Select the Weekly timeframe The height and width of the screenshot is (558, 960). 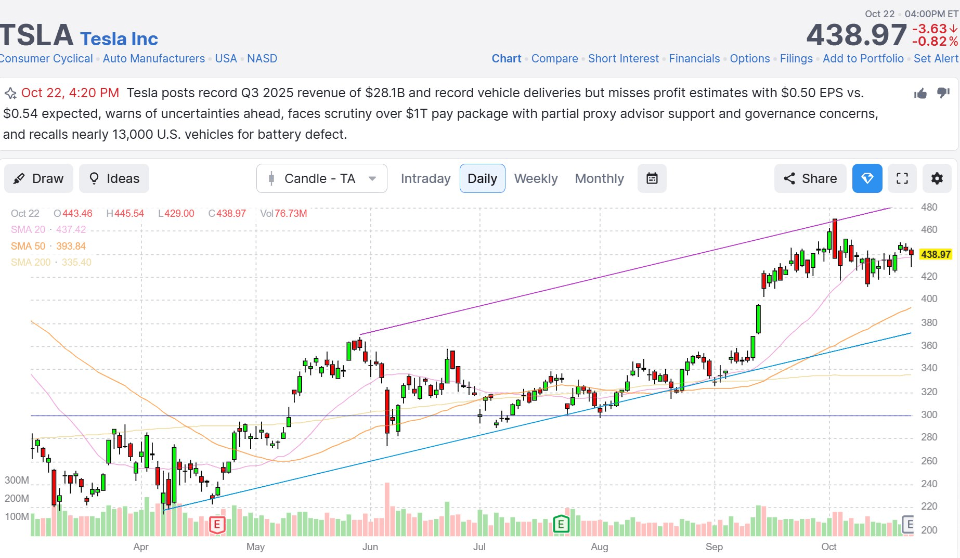click(536, 178)
